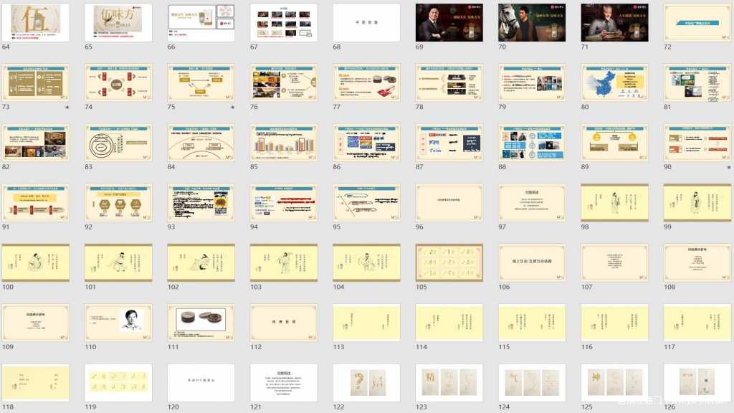Select slide 110 with portrait sketch
Screen dimensions: 734x413
(x=118, y=323)
